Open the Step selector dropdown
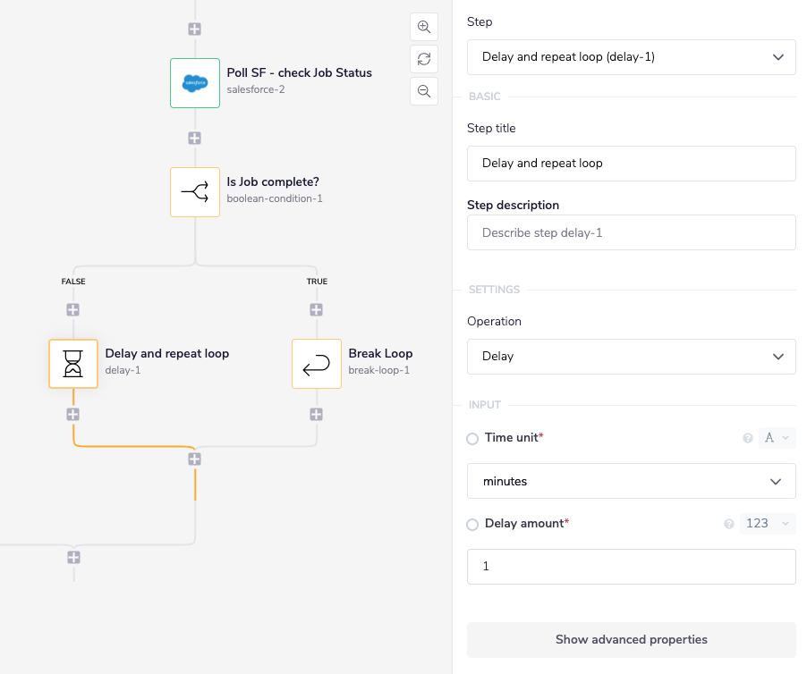Screen dimensions: 807x674 click(631, 56)
